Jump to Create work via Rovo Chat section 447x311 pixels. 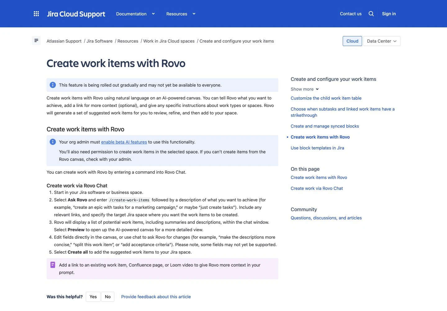(317, 188)
